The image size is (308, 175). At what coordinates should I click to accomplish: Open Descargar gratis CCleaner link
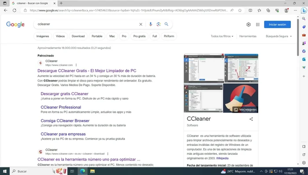[64, 94]
